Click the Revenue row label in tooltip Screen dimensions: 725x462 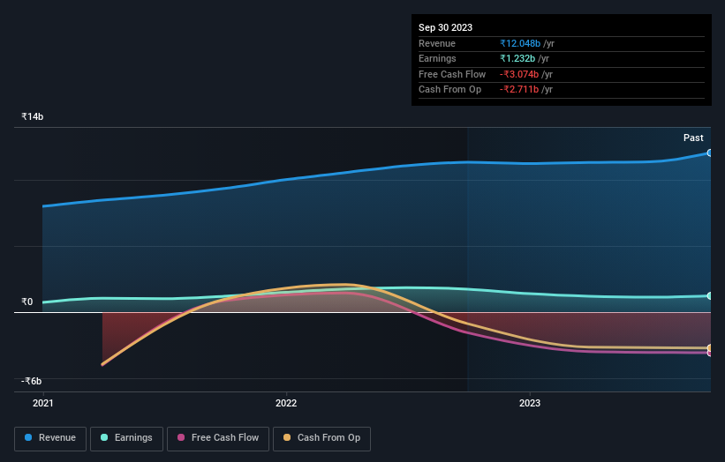(437, 43)
